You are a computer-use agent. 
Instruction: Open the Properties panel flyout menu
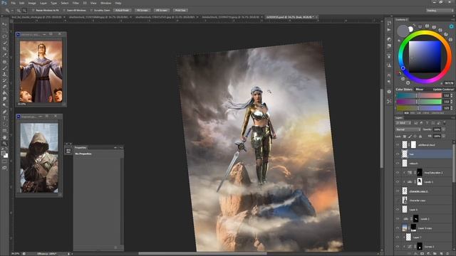click(x=121, y=148)
